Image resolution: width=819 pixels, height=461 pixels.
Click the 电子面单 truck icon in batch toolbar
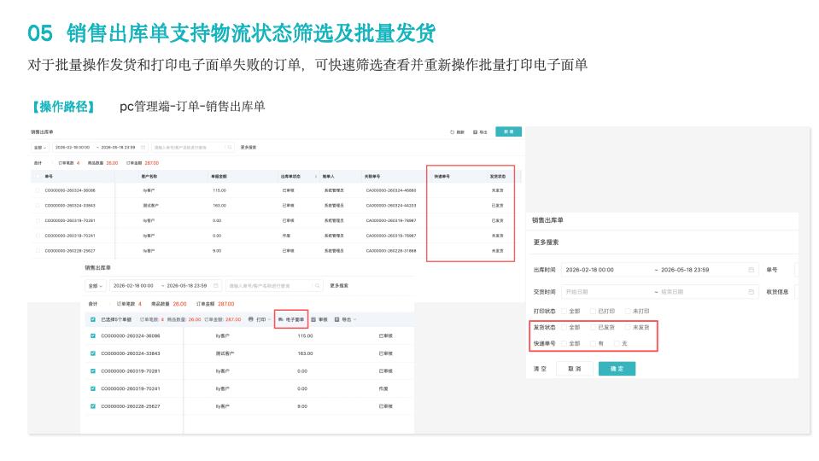tap(281, 319)
